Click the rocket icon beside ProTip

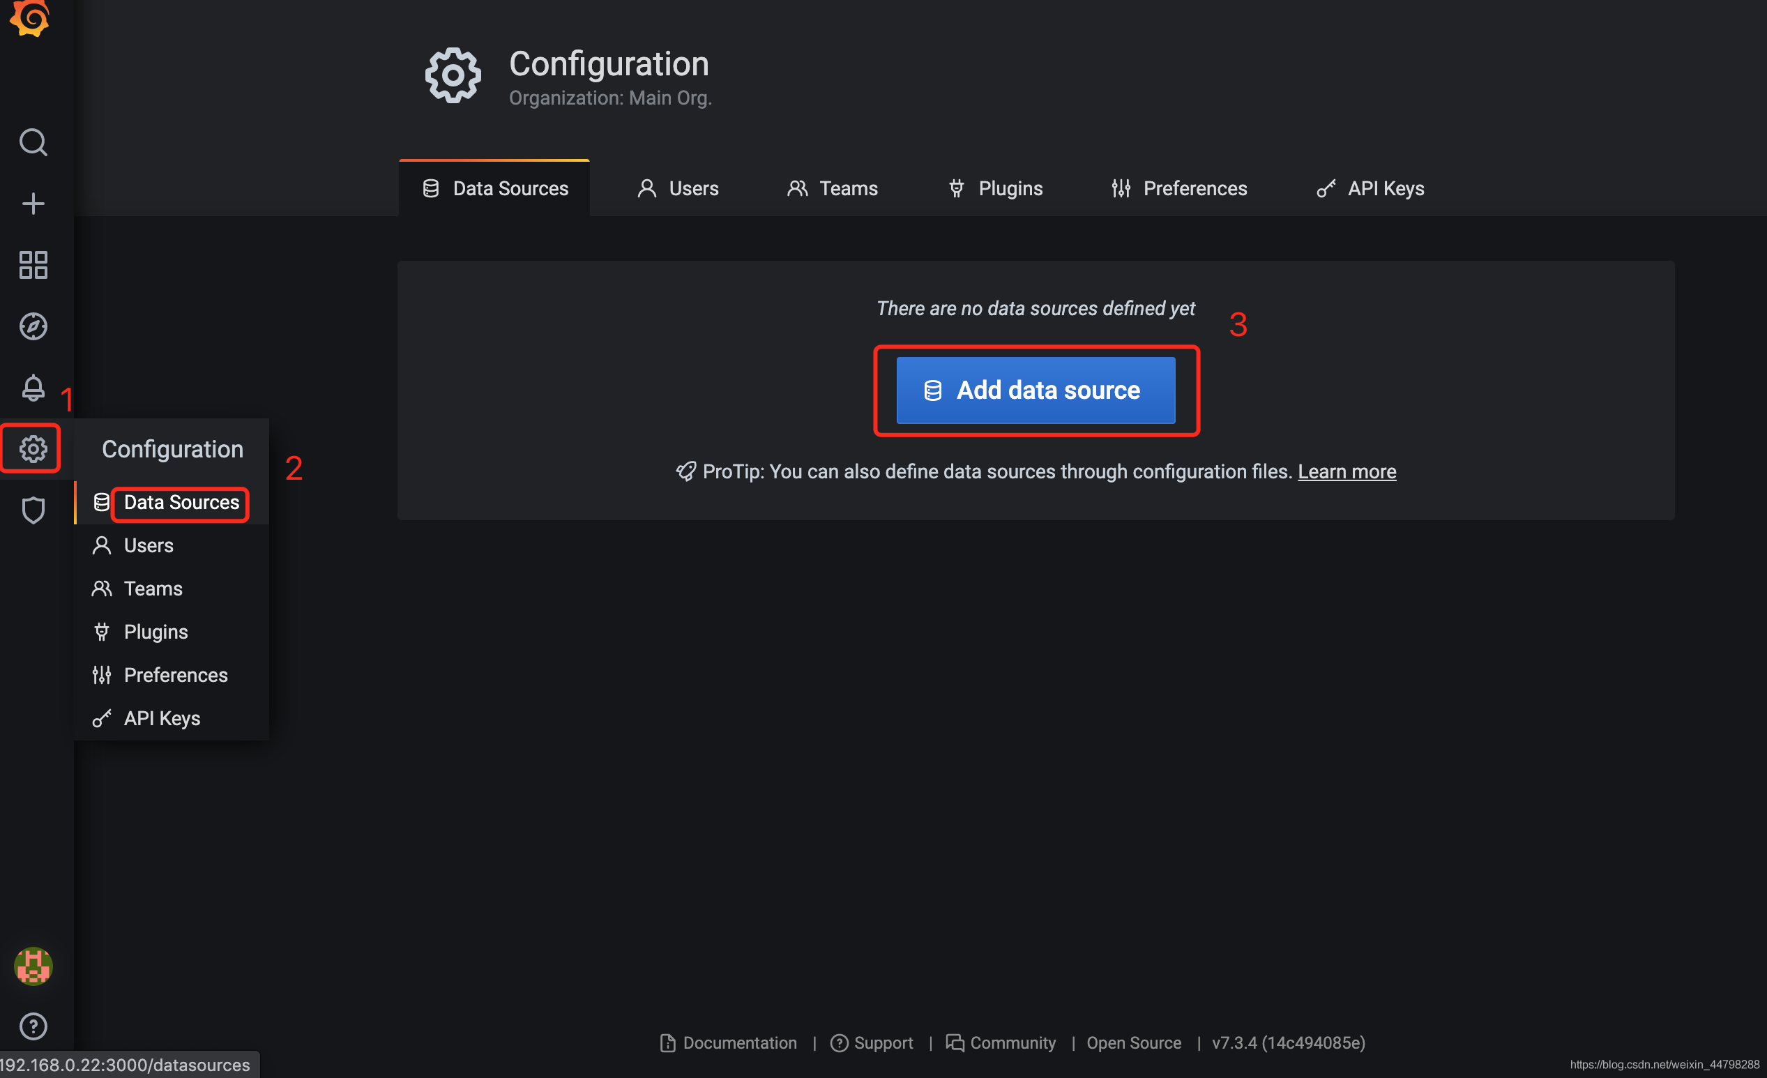(686, 471)
